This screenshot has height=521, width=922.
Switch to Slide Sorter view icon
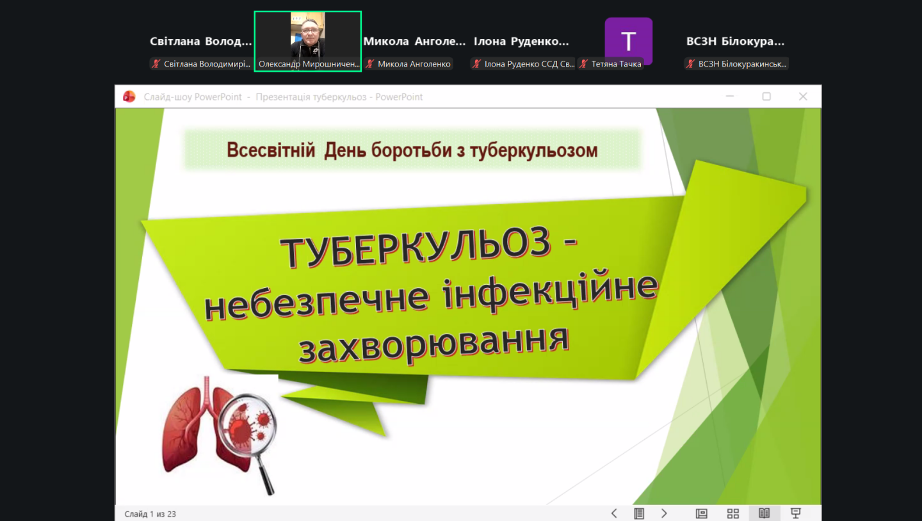point(733,513)
